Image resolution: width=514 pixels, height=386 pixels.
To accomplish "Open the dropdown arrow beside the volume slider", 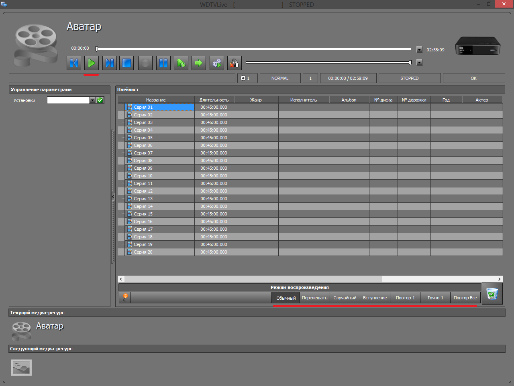I will [419, 62].
